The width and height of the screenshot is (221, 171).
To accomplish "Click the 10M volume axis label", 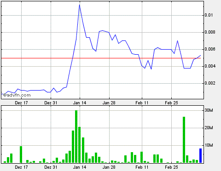I will point(209,145).
